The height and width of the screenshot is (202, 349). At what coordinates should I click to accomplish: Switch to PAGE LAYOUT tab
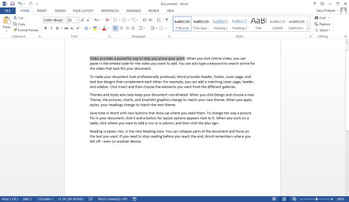[83, 11]
